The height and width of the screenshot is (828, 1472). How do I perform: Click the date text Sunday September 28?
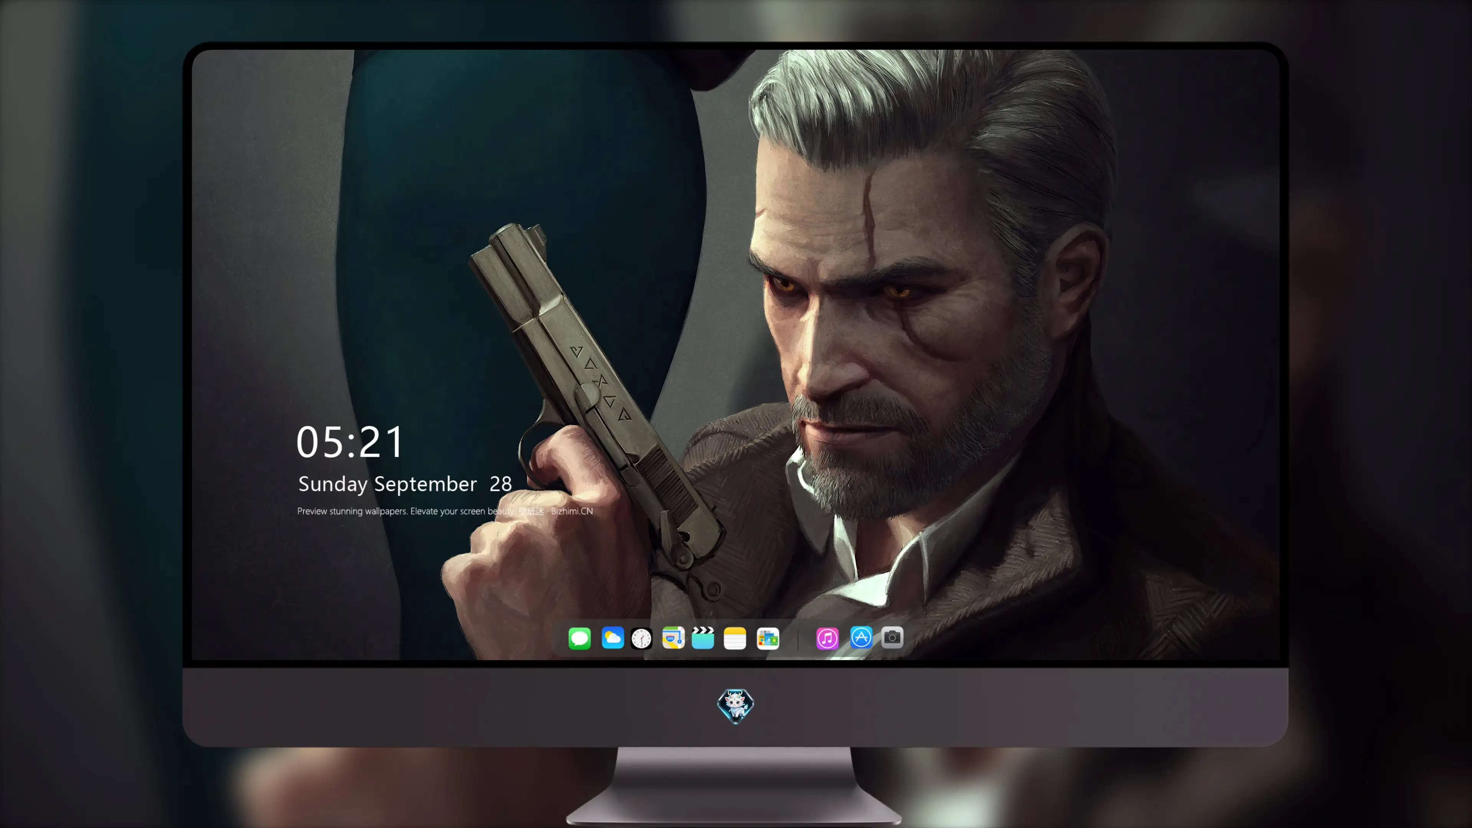[405, 484]
